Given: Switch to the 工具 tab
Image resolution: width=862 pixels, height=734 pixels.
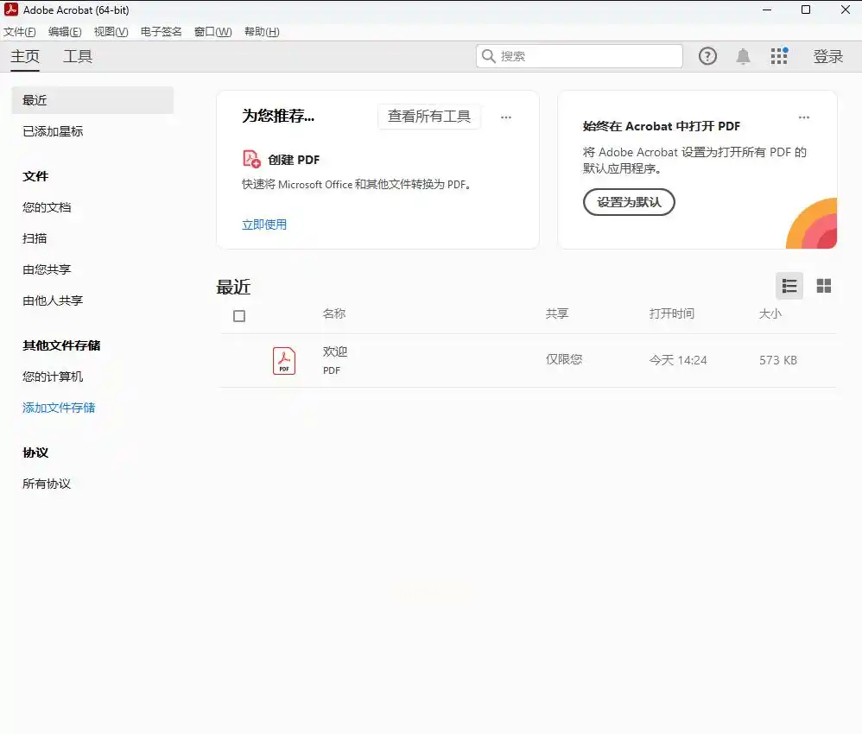Looking at the screenshot, I should pos(78,56).
